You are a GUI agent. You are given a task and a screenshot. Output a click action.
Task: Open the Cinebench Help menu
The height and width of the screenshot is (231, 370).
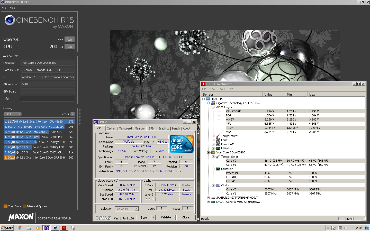pos(12,8)
